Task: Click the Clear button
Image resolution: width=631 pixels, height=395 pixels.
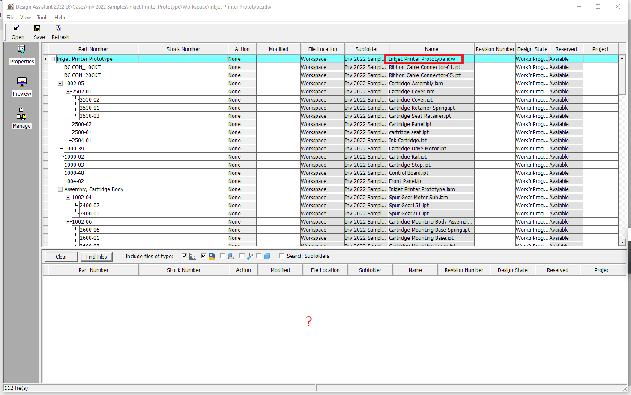Action: coord(61,256)
